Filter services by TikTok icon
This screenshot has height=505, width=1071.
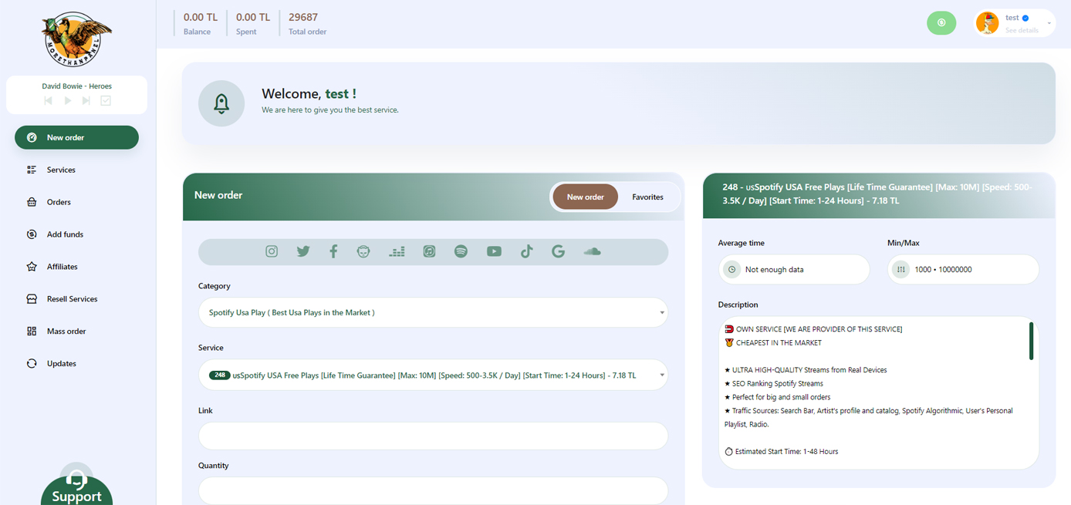[x=526, y=251]
